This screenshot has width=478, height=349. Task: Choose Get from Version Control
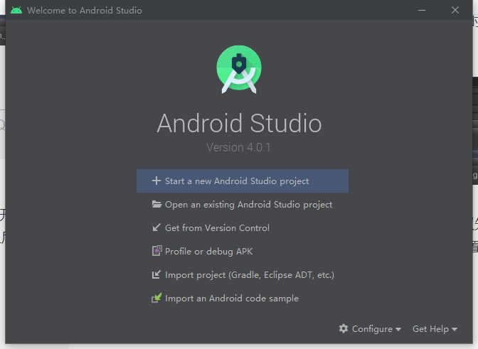point(243,227)
